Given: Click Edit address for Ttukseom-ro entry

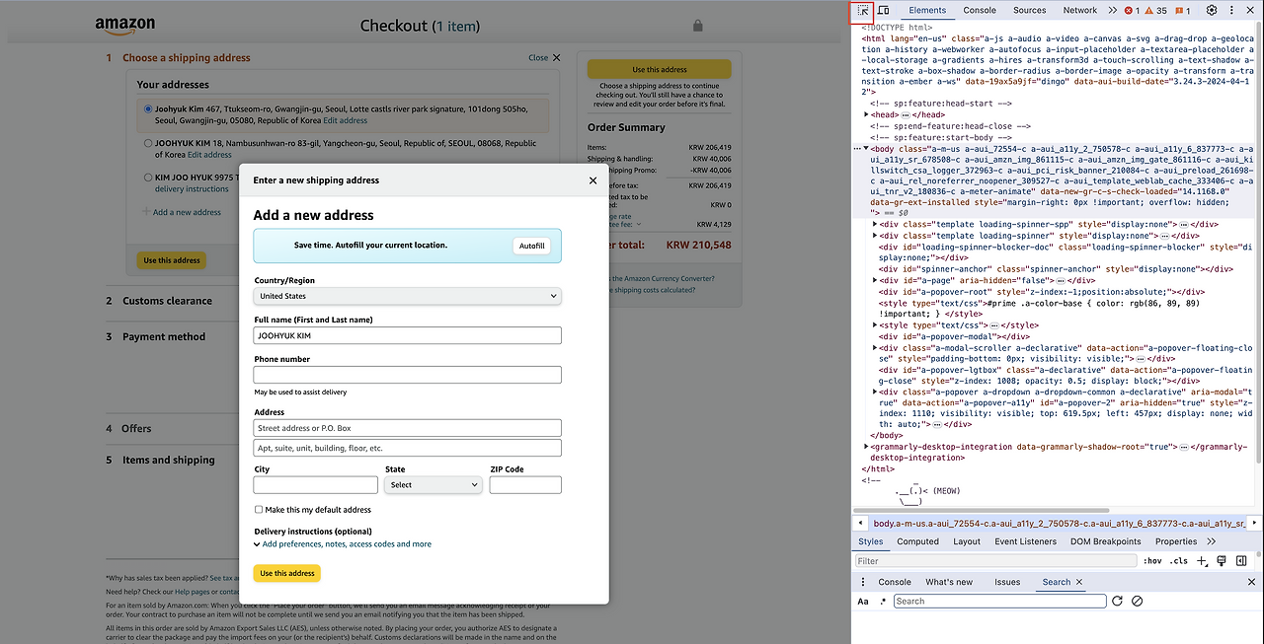Looking at the screenshot, I should pyautogui.click(x=345, y=120).
